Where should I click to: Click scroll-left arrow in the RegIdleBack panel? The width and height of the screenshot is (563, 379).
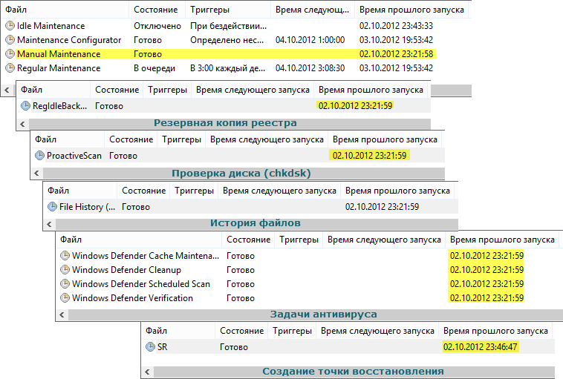(22, 124)
